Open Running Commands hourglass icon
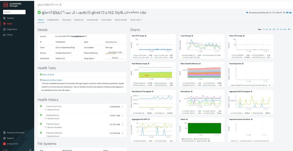This screenshot has height=151, width=293. (x=4, y=133)
